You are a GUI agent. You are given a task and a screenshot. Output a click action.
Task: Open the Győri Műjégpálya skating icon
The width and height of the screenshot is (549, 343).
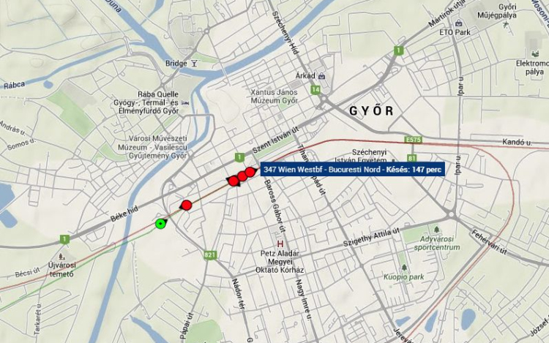(505, 24)
